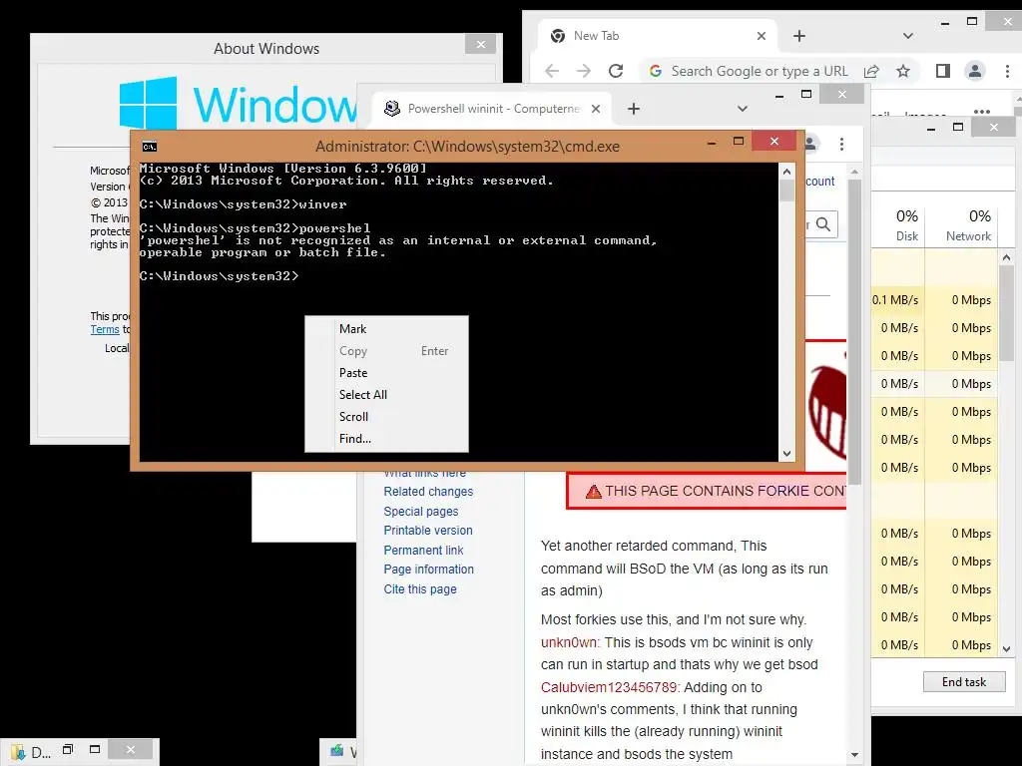Click the red warning triangle icon
This screenshot has height=766, width=1022.
pyautogui.click(x=593, y=492)
